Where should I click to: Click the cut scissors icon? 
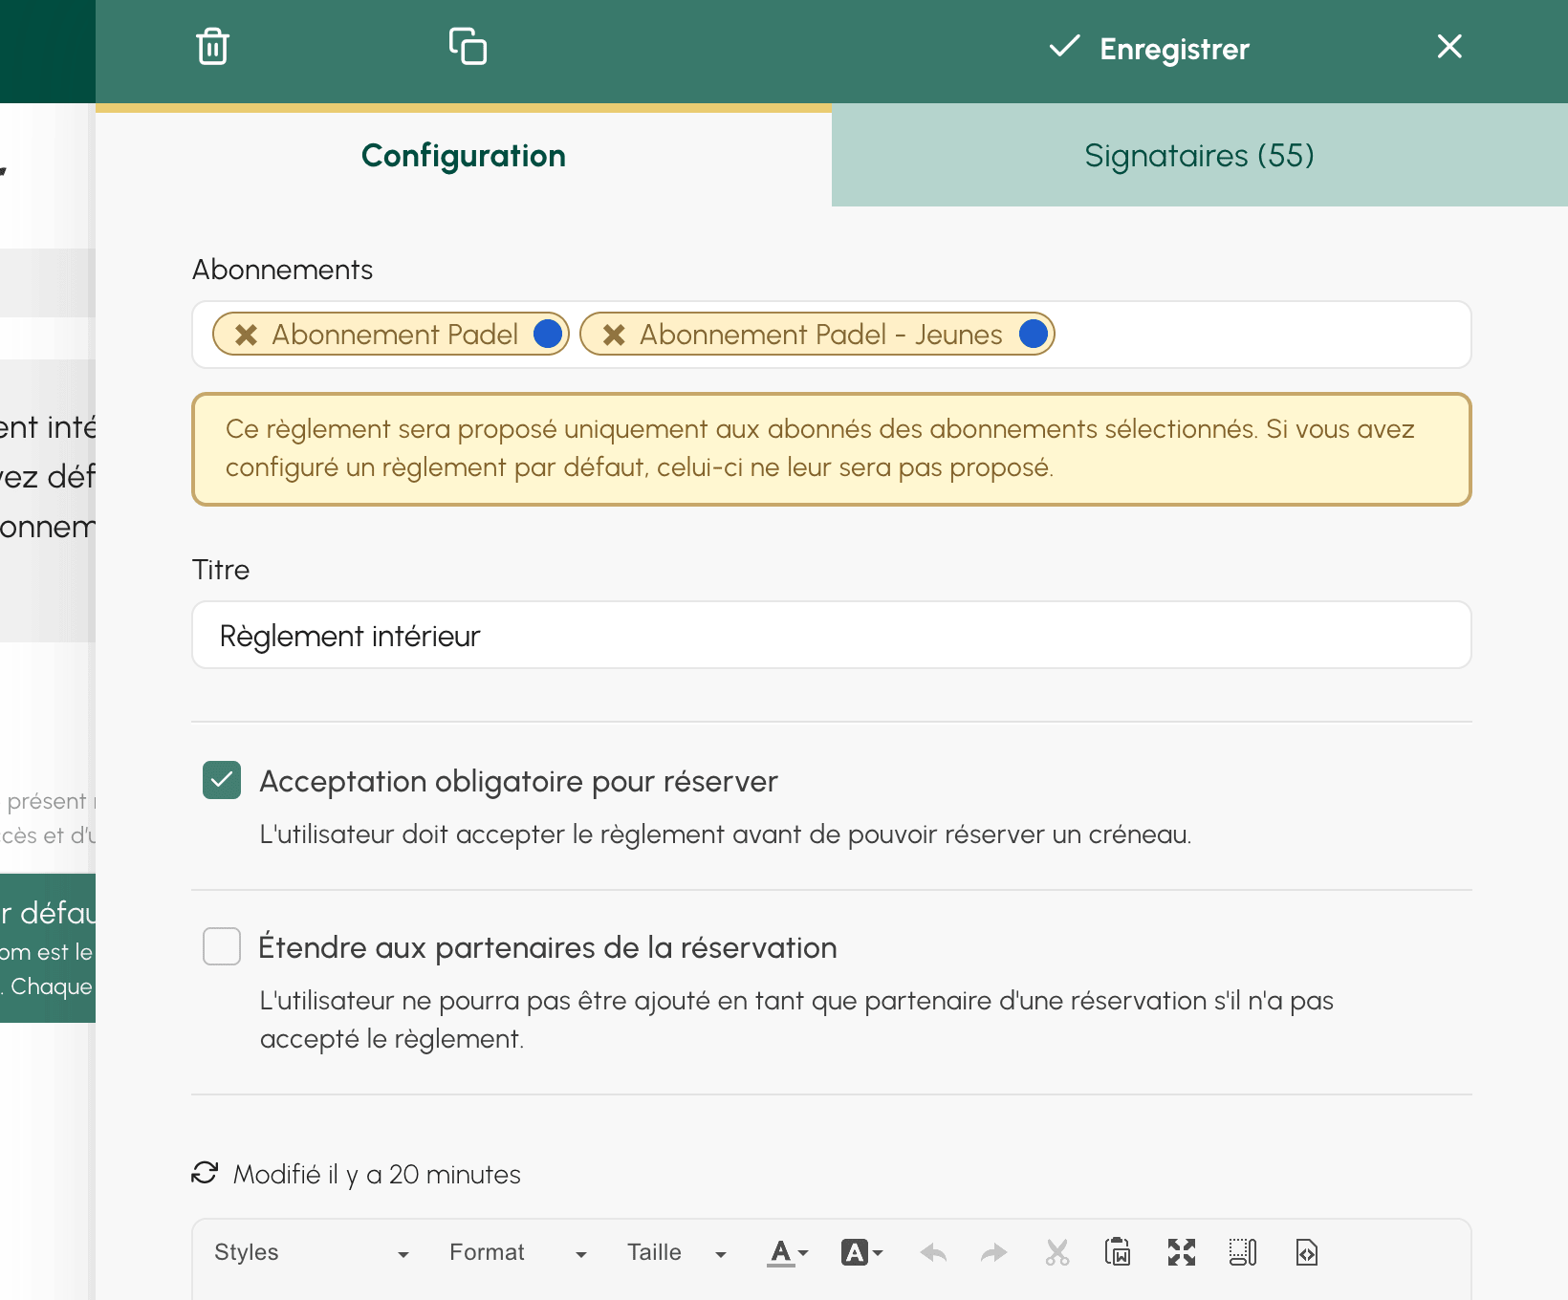point(1056,1252)
